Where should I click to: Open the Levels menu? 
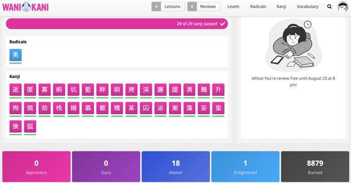pos(233,7)
